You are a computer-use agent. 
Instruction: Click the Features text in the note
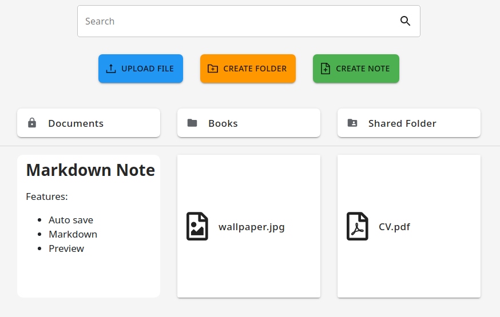tap(47, 196)
